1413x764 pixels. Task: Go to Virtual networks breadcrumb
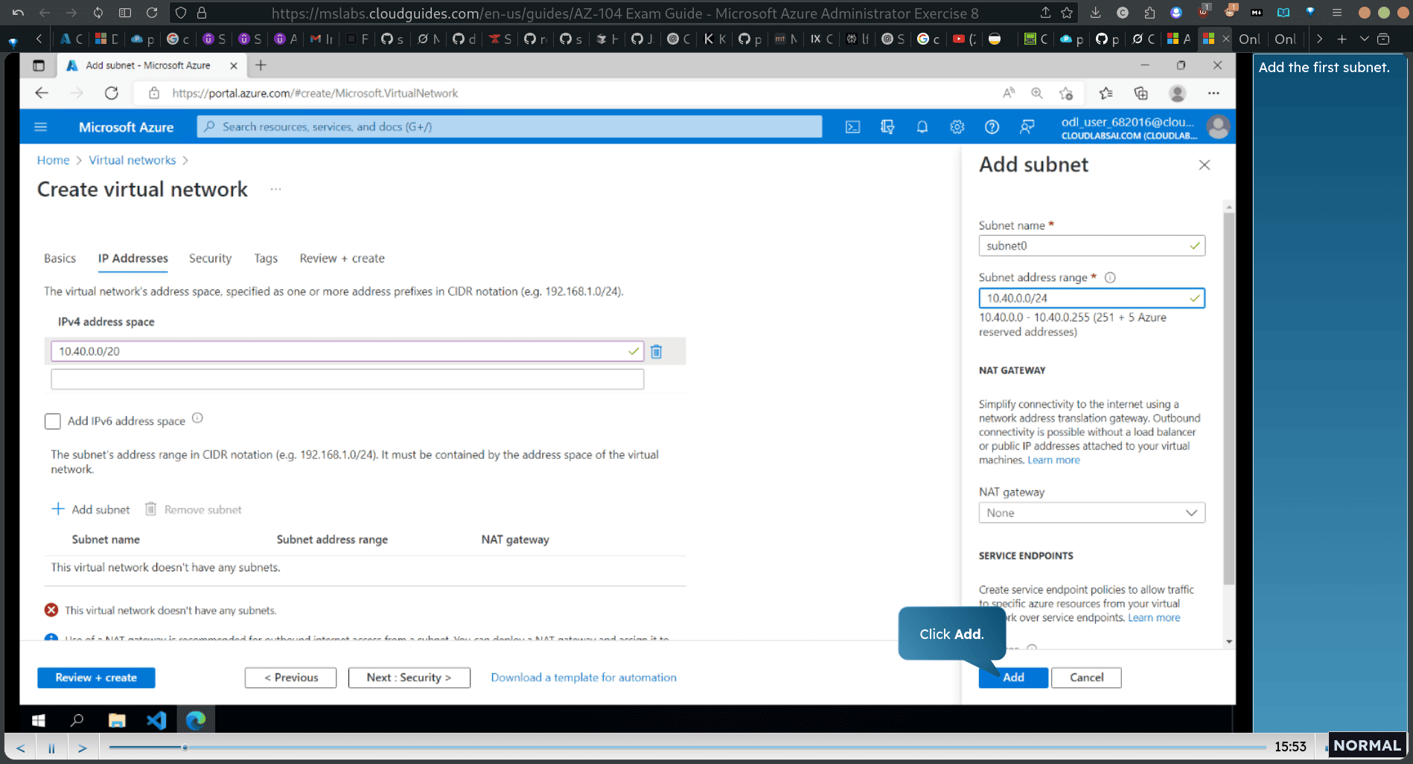pos(133,160)
